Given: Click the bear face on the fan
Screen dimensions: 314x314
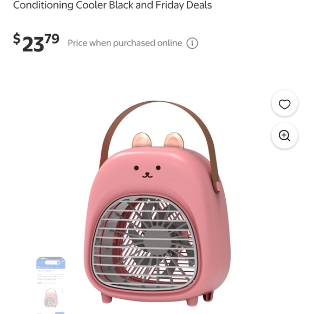Looking at the screenshot, I should (x=147, y=172).
